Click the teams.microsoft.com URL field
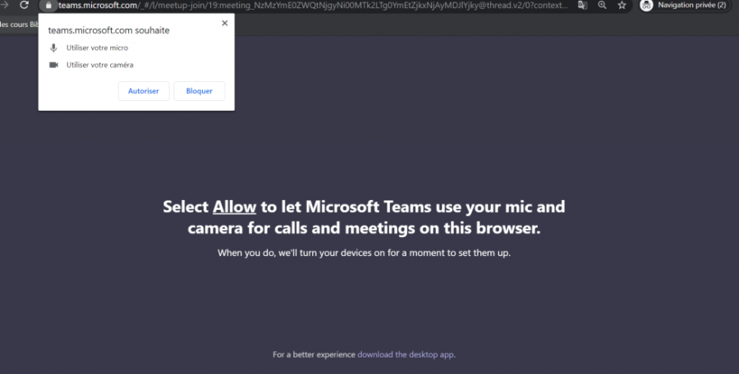This screenshot has height=374, width=739. (313, 6)
